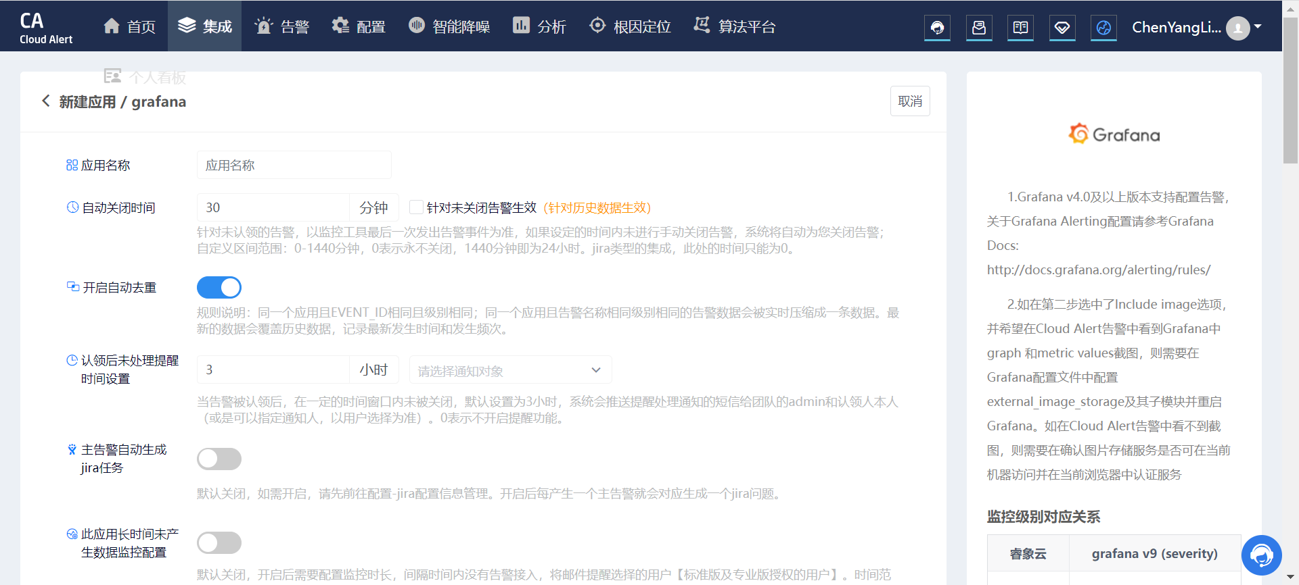Click the customer service headset icon
The width and height of the screenshot is (1299, 585).
pyautogui.click(x=937, y=28)
